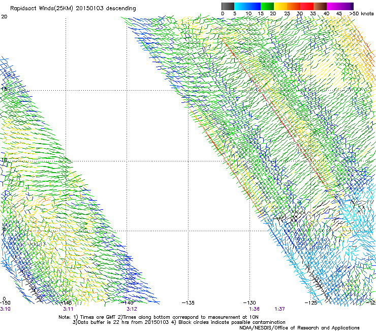Click the latitude label '20' at top left
The image size is (376, 331).
click(x=4, y=17)
